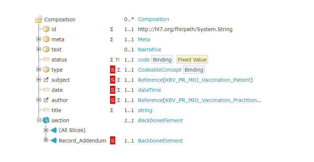Click the reference arrow icon beside subject
Image resolution: width=314 pixels, height=162 pixels.
point(46,80)
